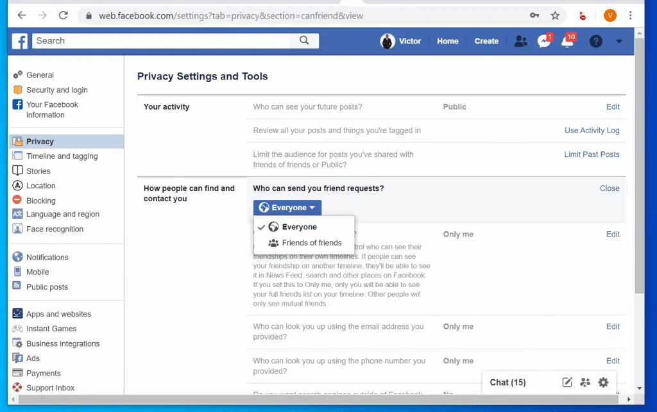Reload the page with refresh icon
This screenshot has width=657, height=412.
64,15
